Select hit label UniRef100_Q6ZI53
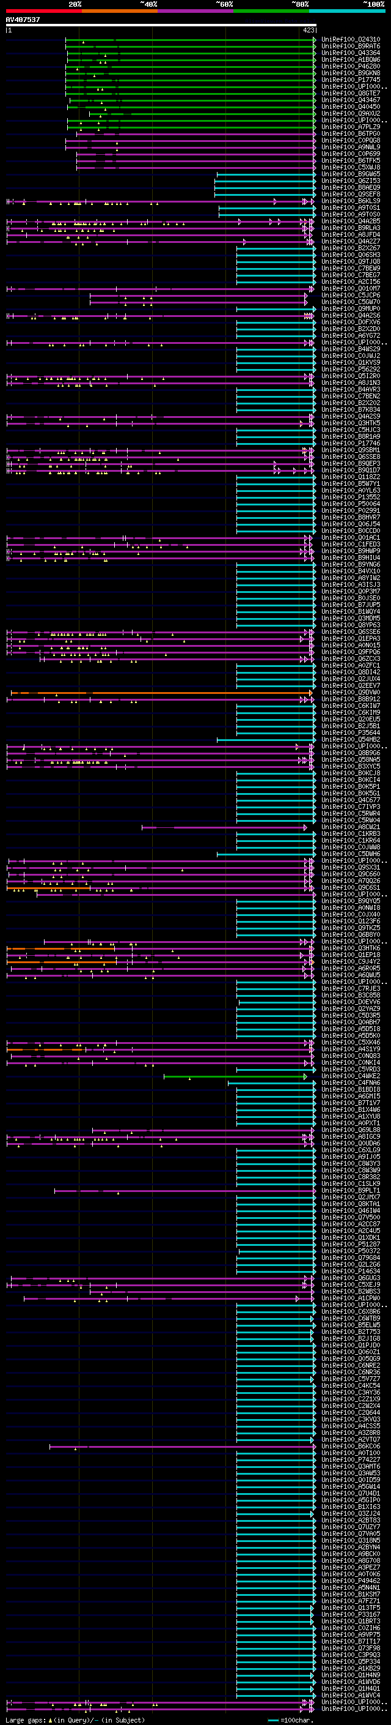Viewport: 391px width, 1725px height. tap(350, 181)
